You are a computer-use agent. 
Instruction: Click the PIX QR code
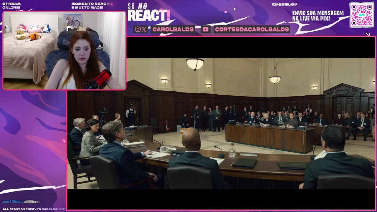[x=362, y=15]
